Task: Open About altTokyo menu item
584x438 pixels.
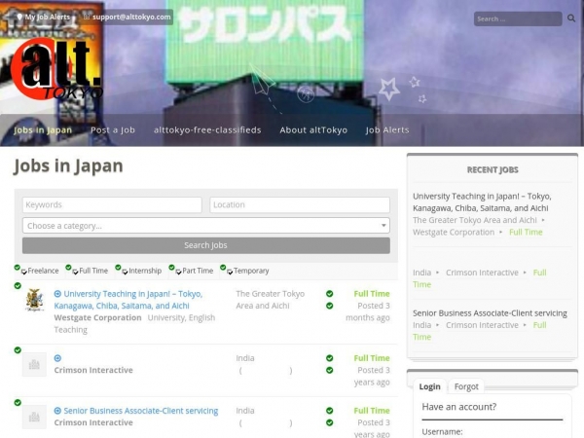Action: point(313,130)
